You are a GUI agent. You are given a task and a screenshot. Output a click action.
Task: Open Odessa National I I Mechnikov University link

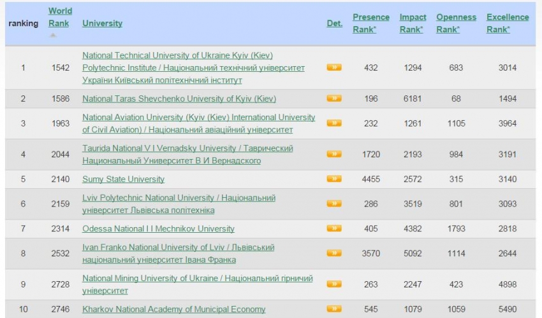[158, 229]
